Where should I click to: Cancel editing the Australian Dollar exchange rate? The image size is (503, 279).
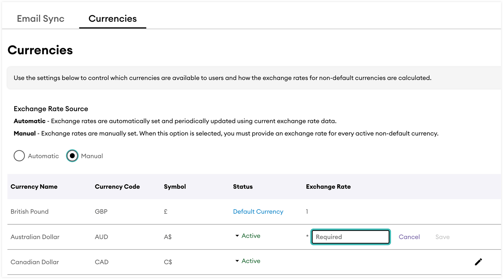click(409, 237)
